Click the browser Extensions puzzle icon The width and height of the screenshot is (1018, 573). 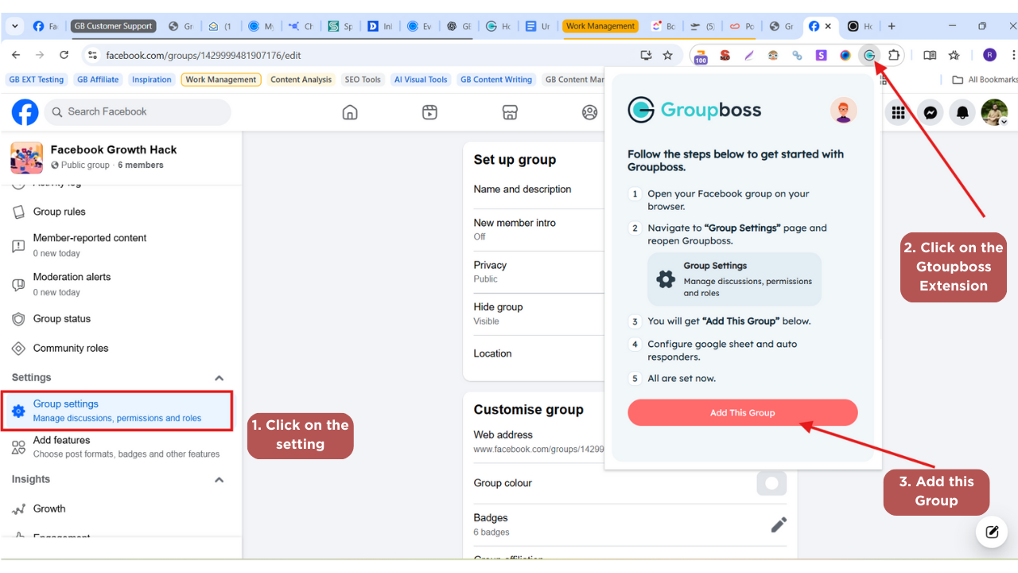(894, 56)
